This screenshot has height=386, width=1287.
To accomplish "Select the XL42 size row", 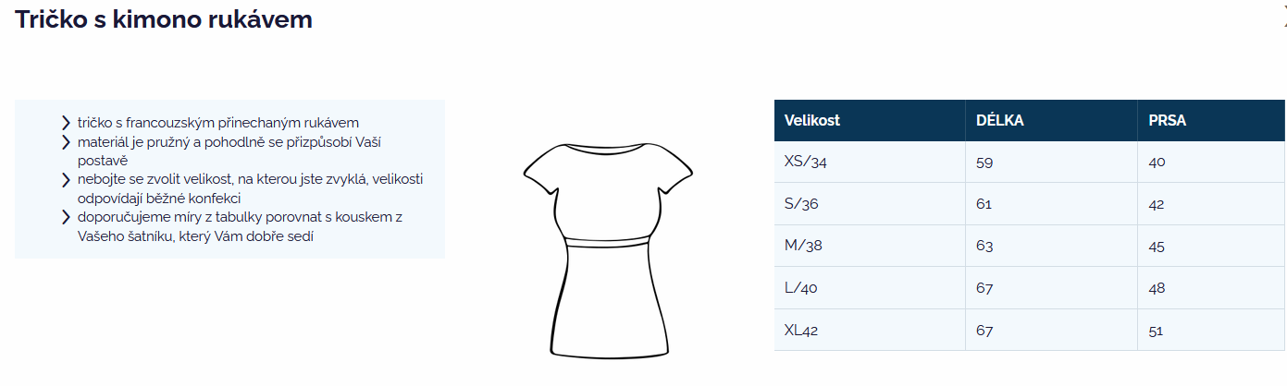I will [1030, 330].
